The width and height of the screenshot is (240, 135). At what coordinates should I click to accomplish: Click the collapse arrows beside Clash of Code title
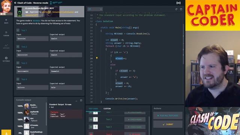click(15, 3)
